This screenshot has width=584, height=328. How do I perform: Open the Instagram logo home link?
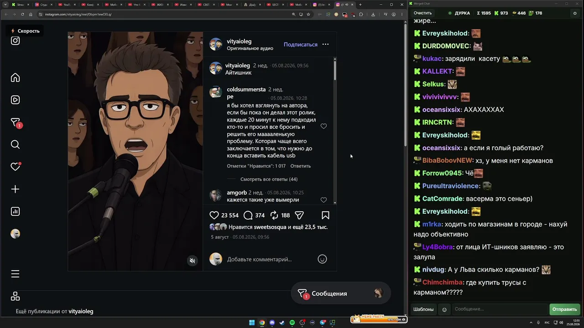click(x=15, y=41)
